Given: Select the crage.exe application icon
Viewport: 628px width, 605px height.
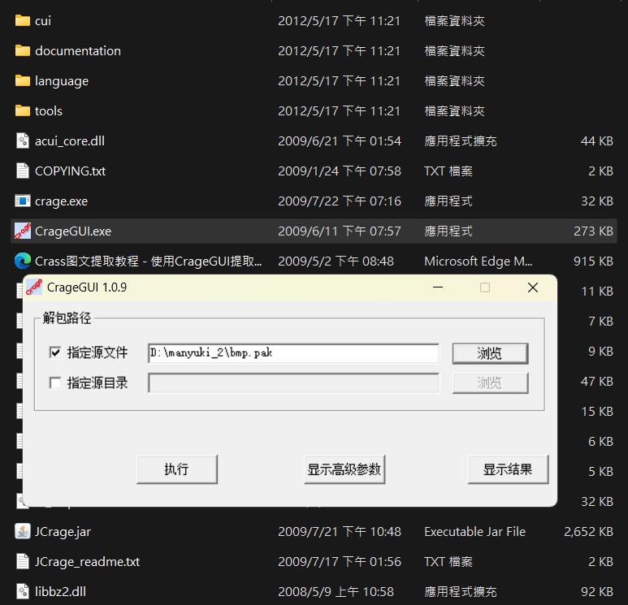Looking at the screenshot, I should [23, 201].
